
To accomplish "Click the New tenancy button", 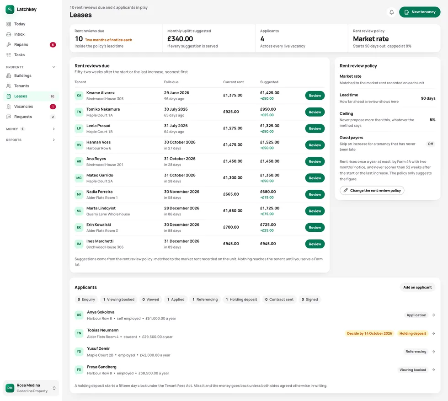I will [420, 12].
